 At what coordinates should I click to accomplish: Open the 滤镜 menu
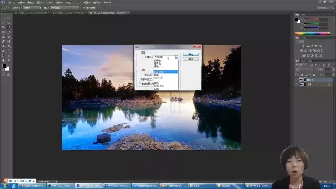(x=69, y=2)
